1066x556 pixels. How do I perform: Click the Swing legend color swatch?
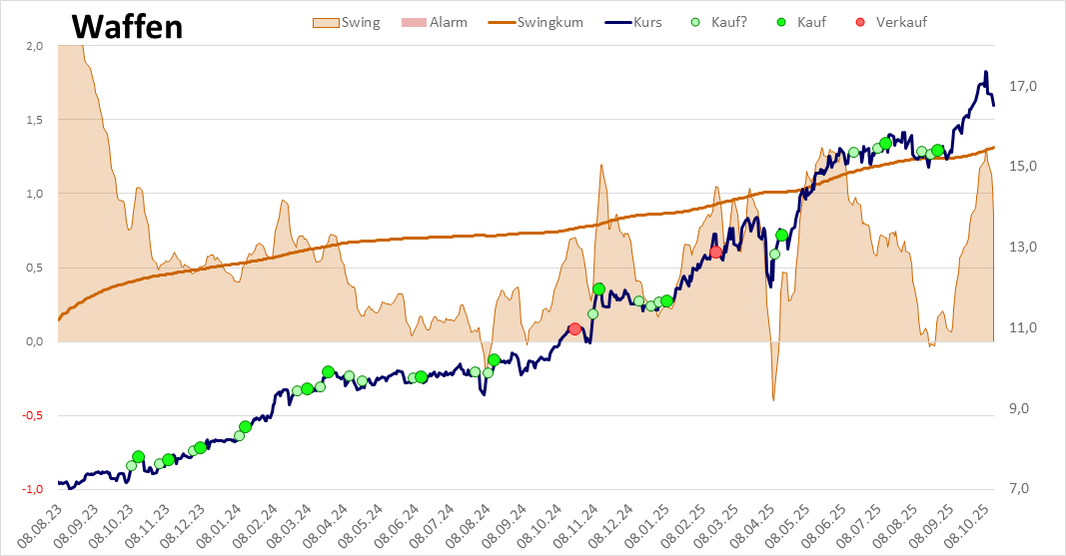tap(324, 22)
